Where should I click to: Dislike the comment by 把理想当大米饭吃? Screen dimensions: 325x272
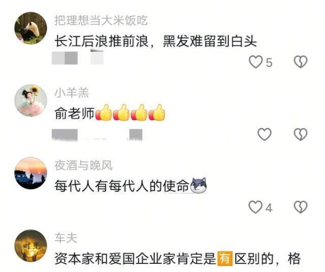(301, 62)
